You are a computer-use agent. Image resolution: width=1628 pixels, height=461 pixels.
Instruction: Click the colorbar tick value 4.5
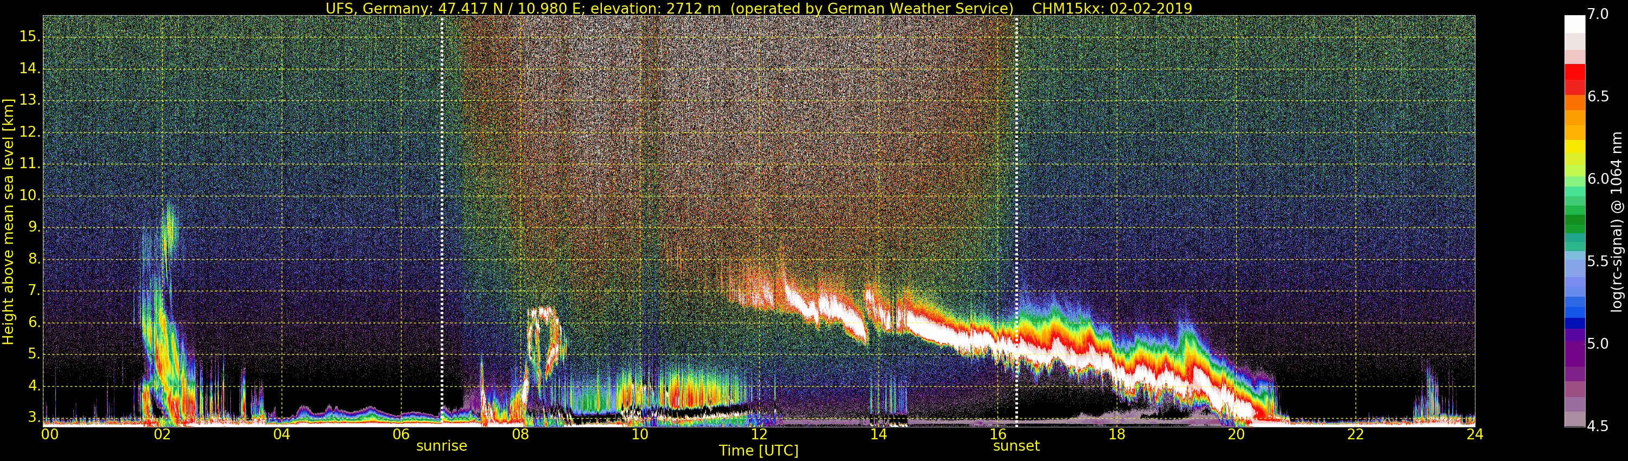click(1598, 426)
